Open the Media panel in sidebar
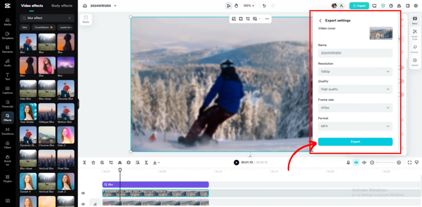The image size is (422, 207). click(x=7, y=22)
